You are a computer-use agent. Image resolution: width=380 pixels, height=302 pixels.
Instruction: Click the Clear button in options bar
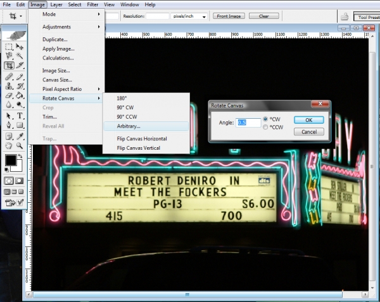[x=263, y=16]
